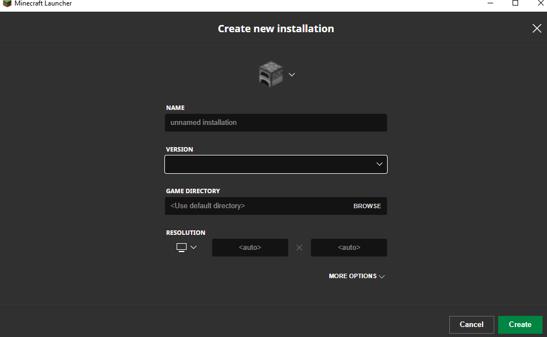Expand the installation icon chooser chevron
This screenshot has height=337, width=547.
point(292,74)
